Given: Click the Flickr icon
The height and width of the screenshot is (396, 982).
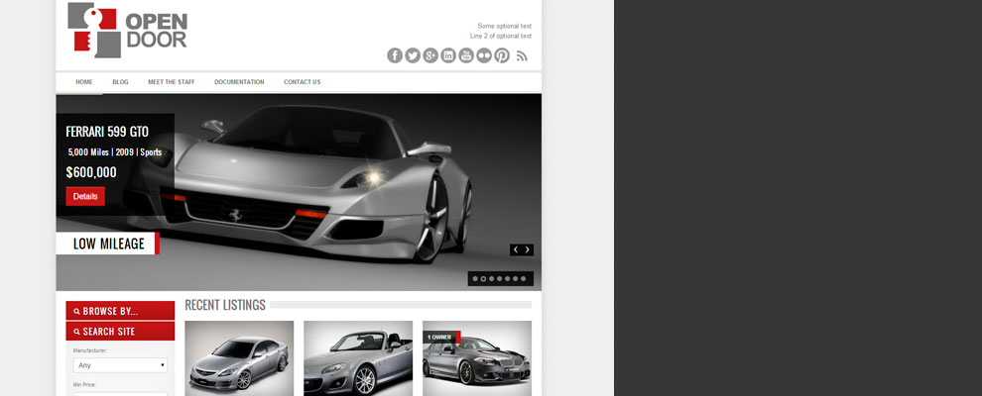Looking at the screenshot, I should pyautogui.click(x=484, y=55).
